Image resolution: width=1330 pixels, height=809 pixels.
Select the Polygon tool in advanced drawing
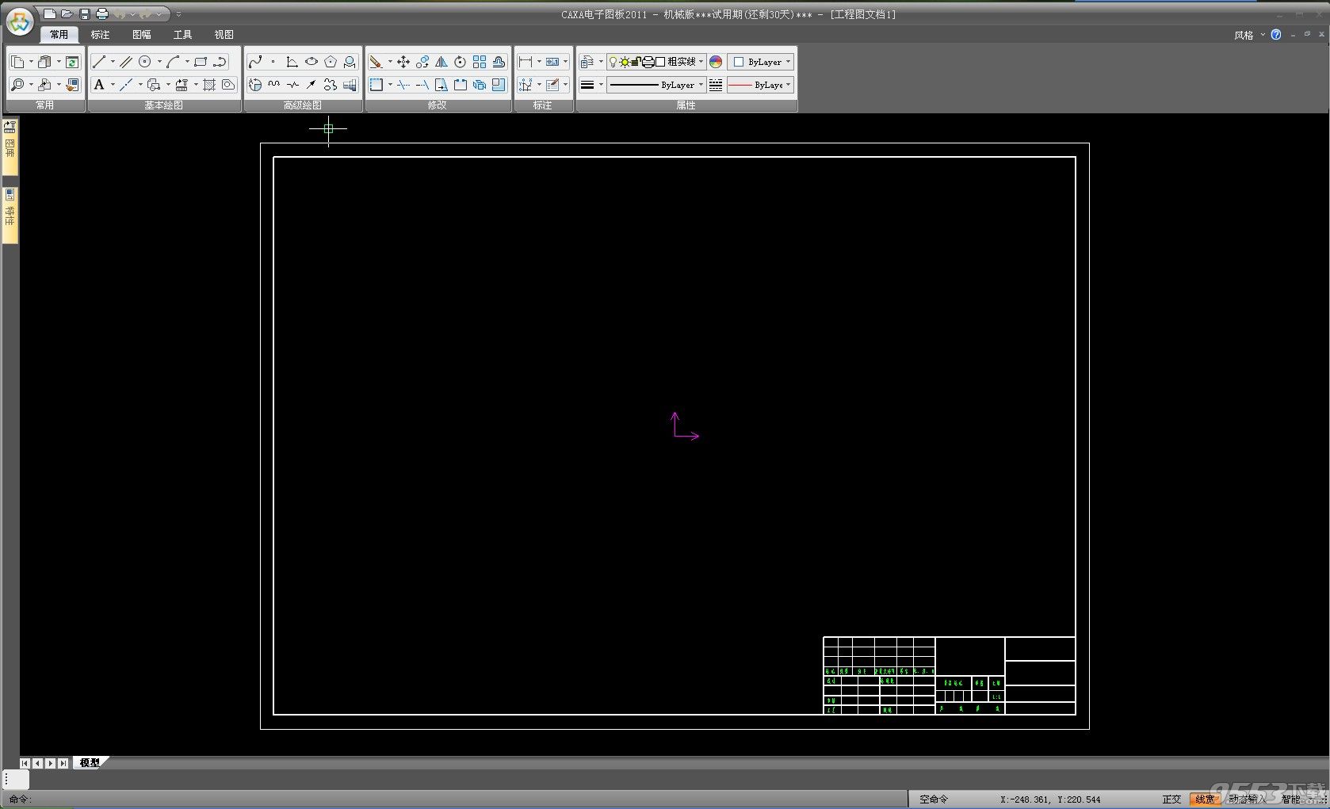click(x=331, y=62)
